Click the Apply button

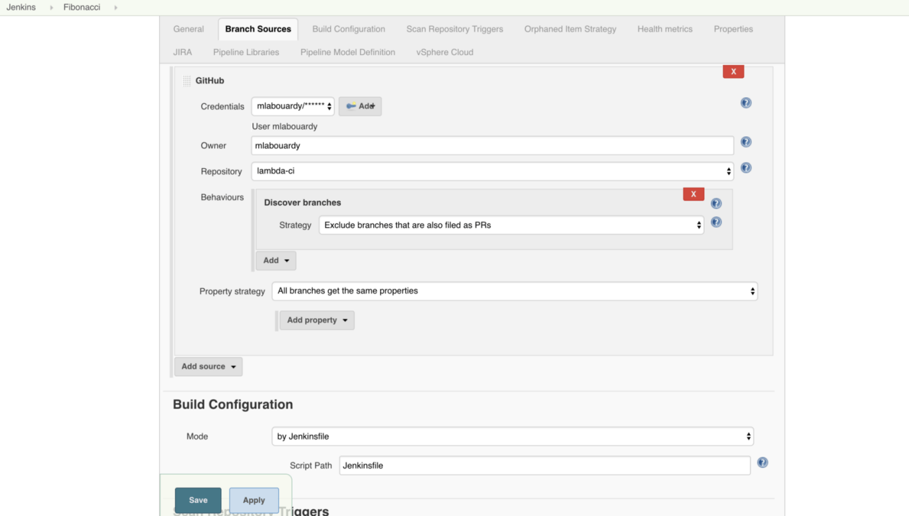point(254,500)
